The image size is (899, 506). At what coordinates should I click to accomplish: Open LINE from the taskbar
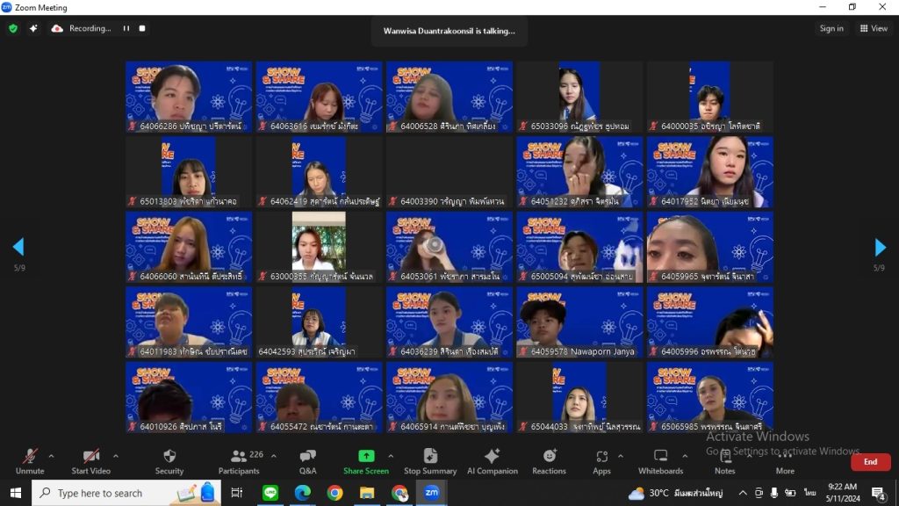(x=270, y=493)
